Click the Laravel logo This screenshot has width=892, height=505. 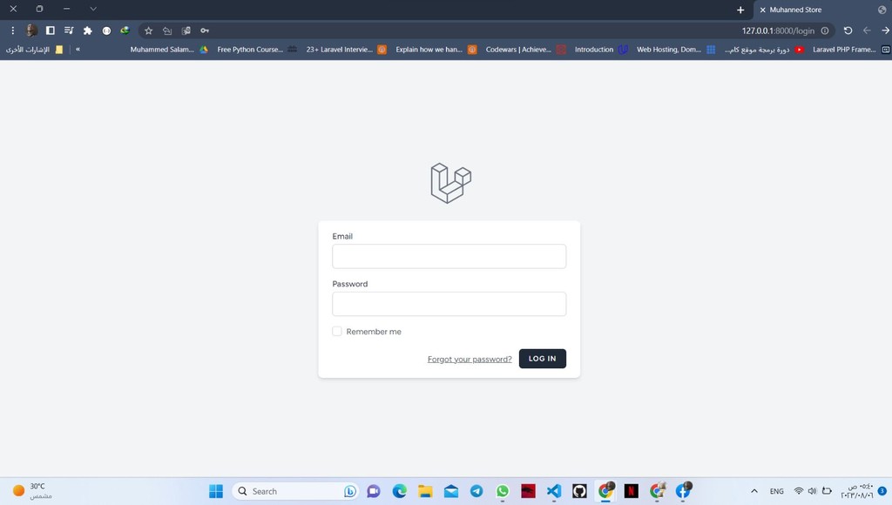450,183
